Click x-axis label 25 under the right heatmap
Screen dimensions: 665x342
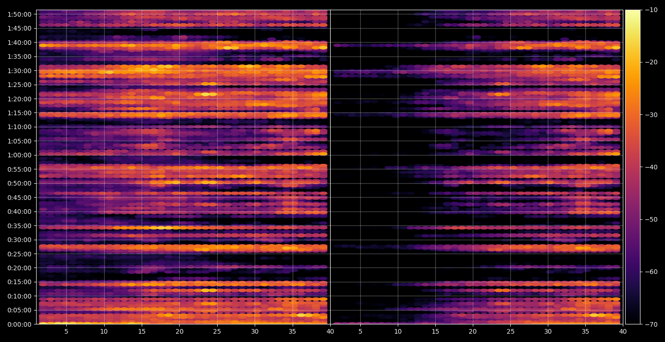tap(510, 331)
